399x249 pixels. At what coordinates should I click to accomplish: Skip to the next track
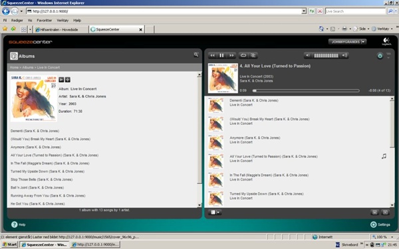click(231, 55)
